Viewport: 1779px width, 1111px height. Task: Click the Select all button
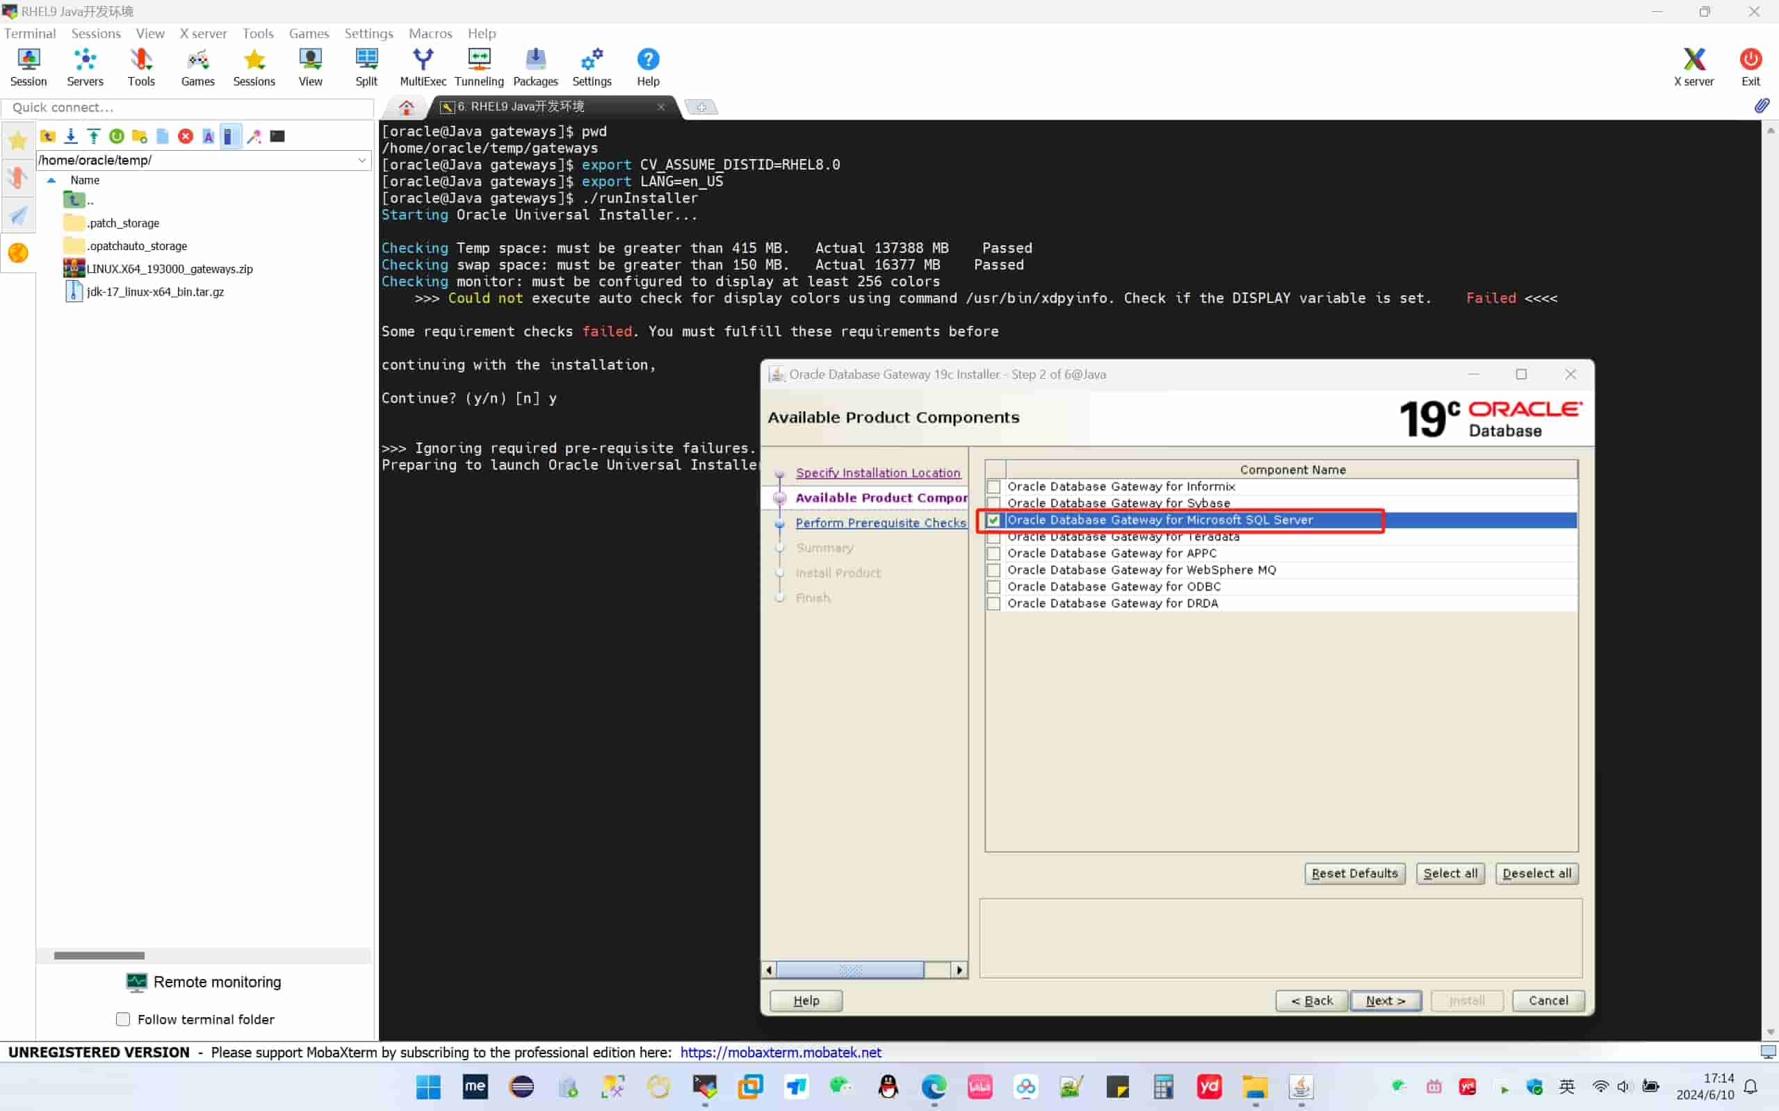(1449, 873)
